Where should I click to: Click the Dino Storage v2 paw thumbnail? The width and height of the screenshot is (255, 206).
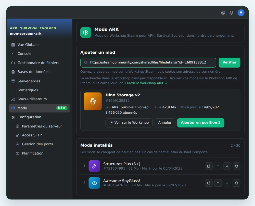[x=93, y=101]
